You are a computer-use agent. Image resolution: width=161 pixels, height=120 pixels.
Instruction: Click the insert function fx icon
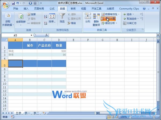click(x=46, y=35)
